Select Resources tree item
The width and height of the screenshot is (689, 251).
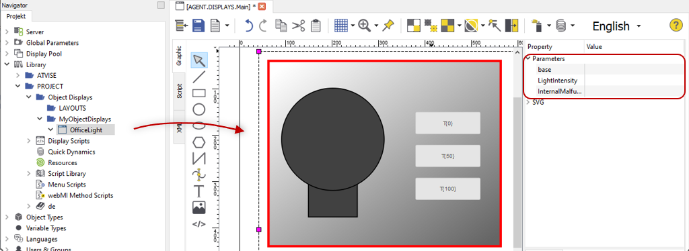pyautogui.click(x=63, y=162)
